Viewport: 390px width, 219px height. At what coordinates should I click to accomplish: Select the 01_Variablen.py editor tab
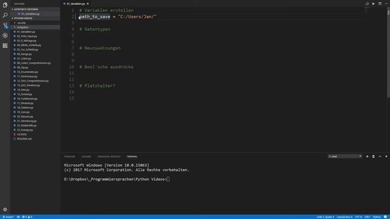point(76,4)
